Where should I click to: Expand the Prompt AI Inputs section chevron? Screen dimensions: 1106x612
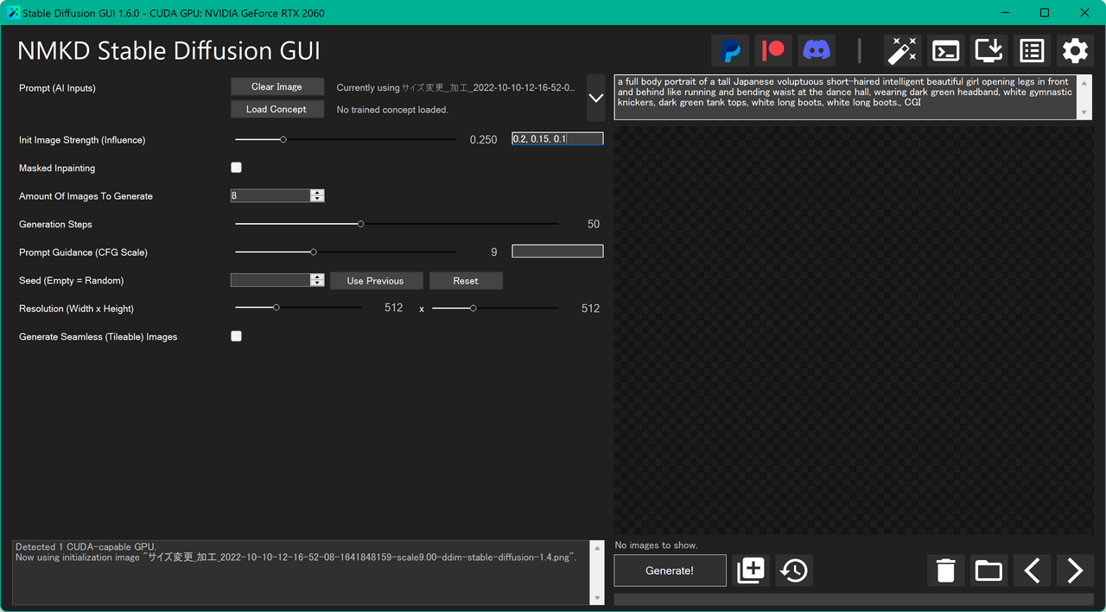[596, 97]
